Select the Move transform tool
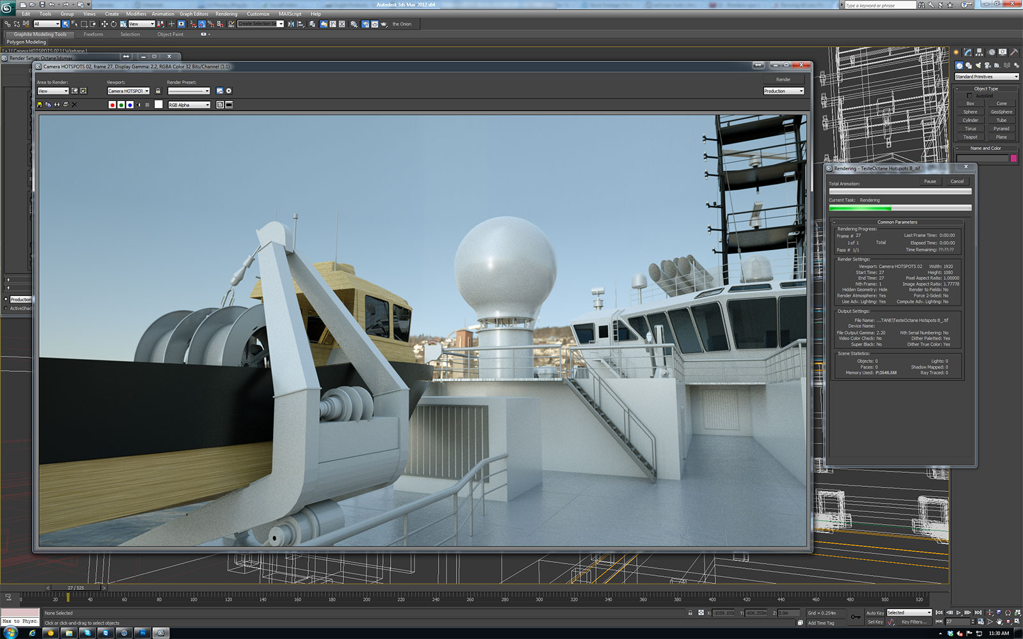The height and width of the screenshot is (639, 1023). click(104, 24)
